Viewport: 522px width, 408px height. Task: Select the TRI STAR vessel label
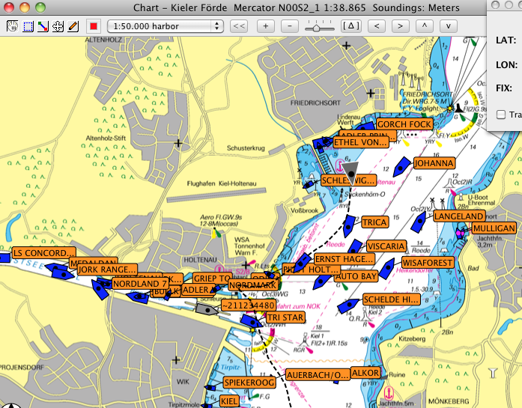pyautogui.click(x=285, y=317)
